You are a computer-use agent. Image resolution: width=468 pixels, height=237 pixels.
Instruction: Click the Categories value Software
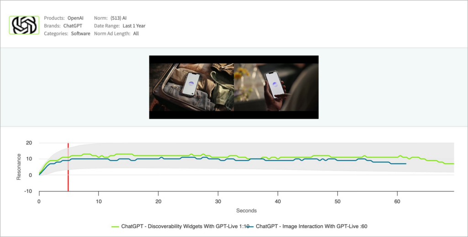pyautogui.click(x=80, y=34)
